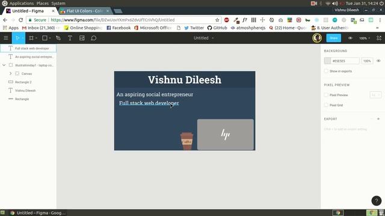
Task: Show more bookmarks with the chevron
Action: [377, 28]
